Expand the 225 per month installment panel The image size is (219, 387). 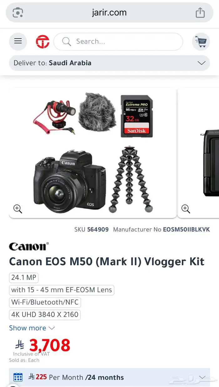click(x=109, y=377)
